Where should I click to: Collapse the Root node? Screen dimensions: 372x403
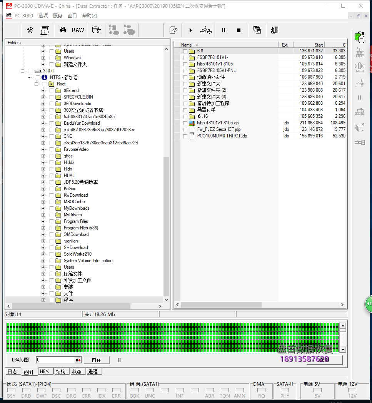click(36, 84)
